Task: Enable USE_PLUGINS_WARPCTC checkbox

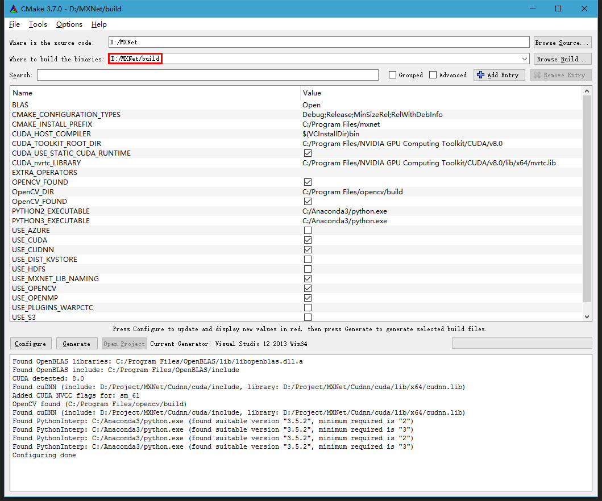Action: click(x=308, y=308)
